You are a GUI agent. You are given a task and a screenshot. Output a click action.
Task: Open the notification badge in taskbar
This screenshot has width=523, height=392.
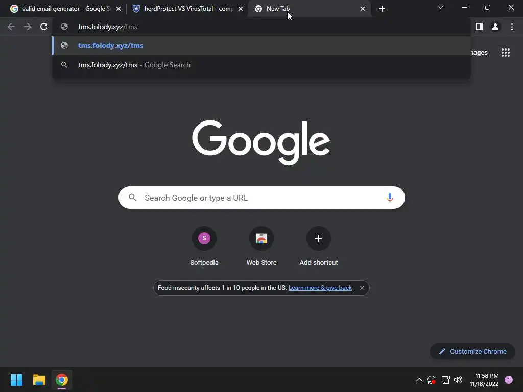tap(509, 380)
